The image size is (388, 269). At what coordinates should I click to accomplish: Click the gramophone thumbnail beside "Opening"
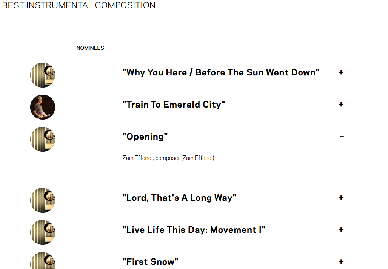[x=43, y=139]
